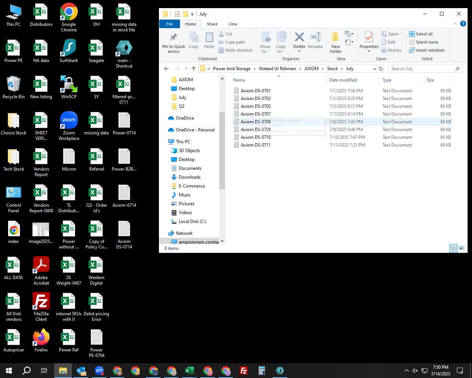Select FileZilla Client desktop icon
Screen dimensions: 472x378
click(x=41, y=307)
